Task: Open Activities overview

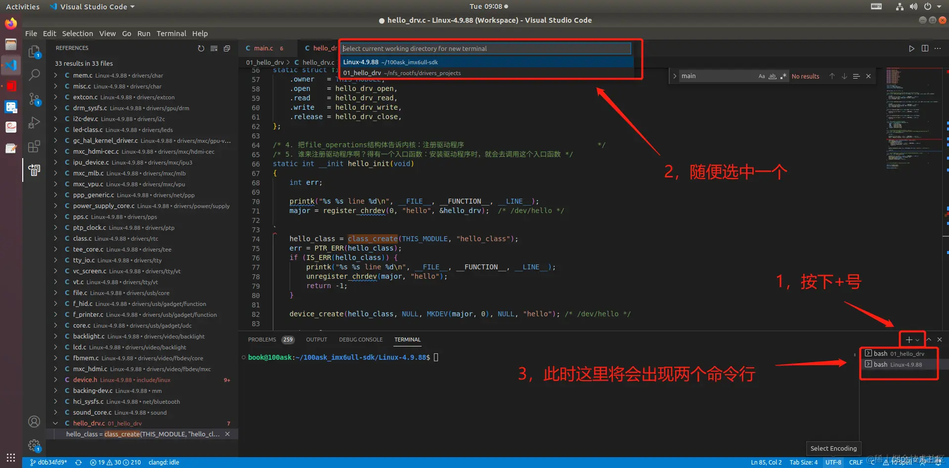Action: pos(23,6)
